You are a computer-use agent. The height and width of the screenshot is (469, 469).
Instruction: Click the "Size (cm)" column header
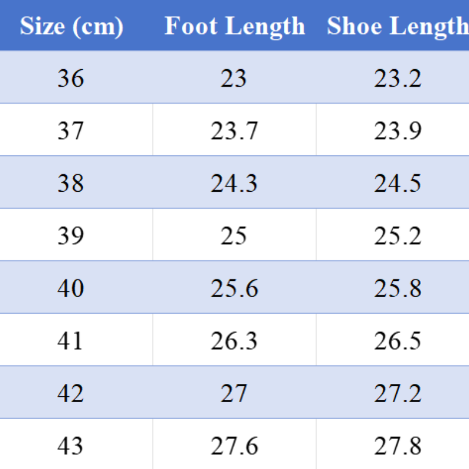(x=72, y=26)
